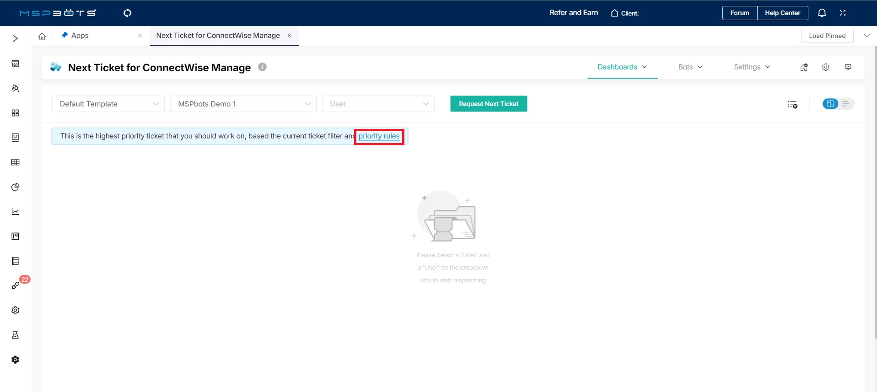Open the fullscreen expand icon in header

pos(843,13)
